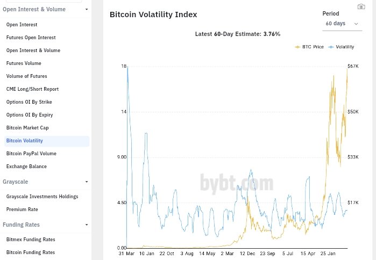Select Futures Open Interest menu item
The height and width of the screenshot is (260, 376).
31,38
